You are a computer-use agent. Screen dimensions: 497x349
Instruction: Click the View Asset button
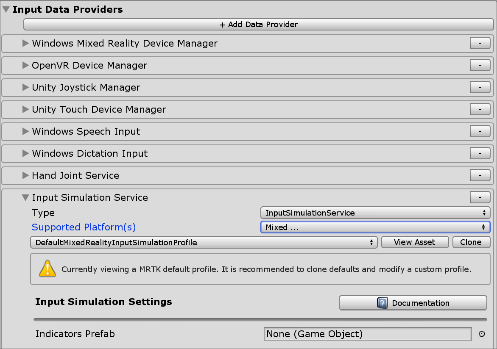415,242
